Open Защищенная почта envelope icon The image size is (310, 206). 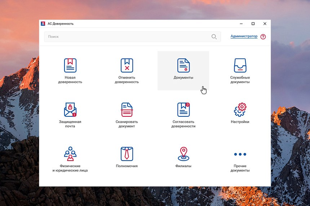[70, 109]
